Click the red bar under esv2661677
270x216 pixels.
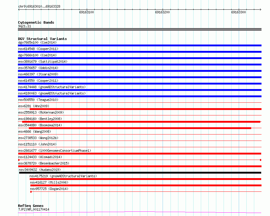click(140, 154)
